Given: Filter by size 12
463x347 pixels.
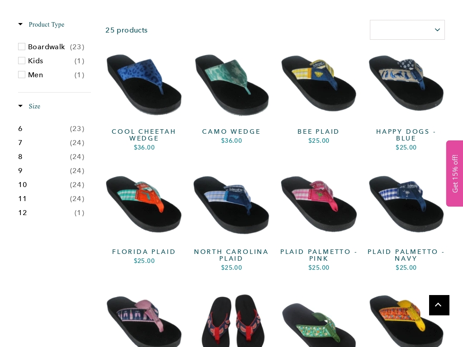Looking at the screenshot, I should (51, 213).
